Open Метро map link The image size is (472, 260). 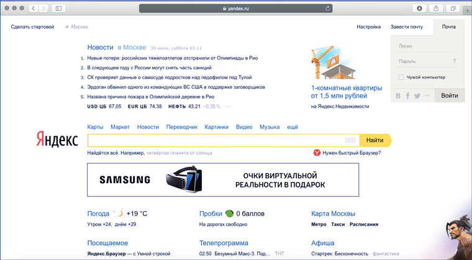(x=319, y=224)
